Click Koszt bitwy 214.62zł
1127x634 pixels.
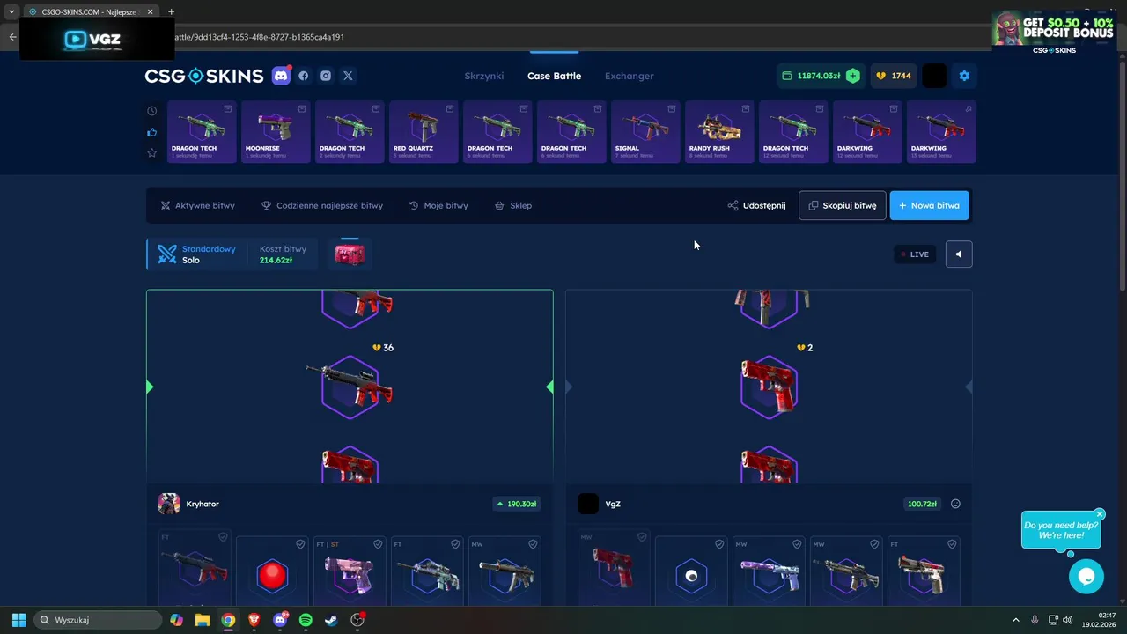pos(283,254)
